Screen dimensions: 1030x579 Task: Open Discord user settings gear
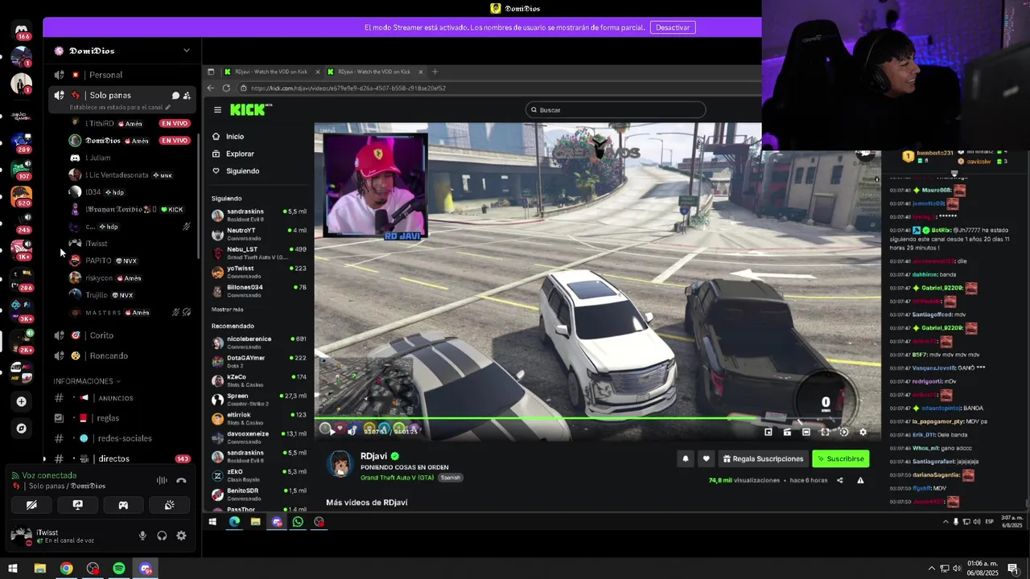(x=181, y=536)
